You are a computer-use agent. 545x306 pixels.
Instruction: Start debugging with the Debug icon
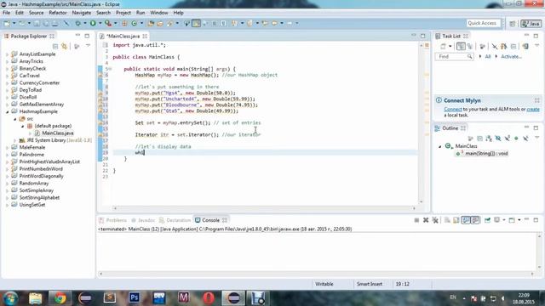[77, 23]
